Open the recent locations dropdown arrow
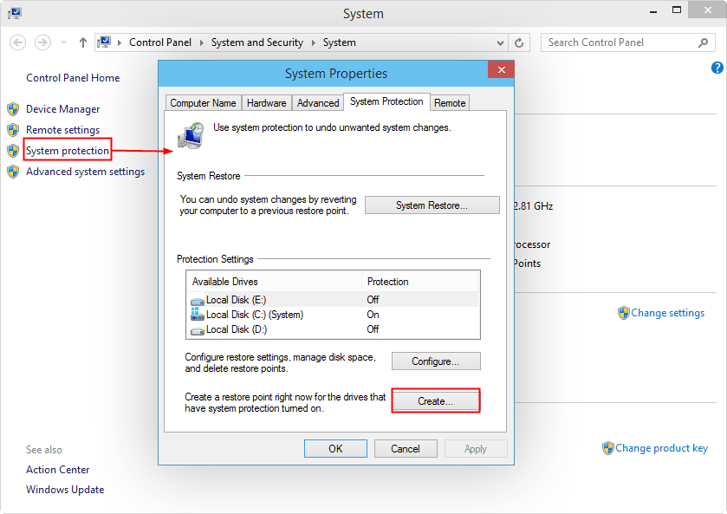This screenshot has width=727, height=514. 64,42
